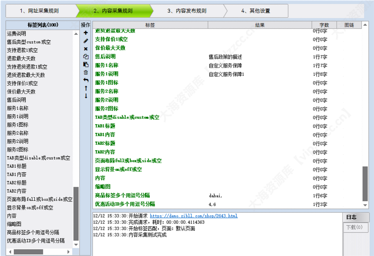Screen dimensions: 374x256
Task: Move the selected tag up
Action: click(85, 88)
